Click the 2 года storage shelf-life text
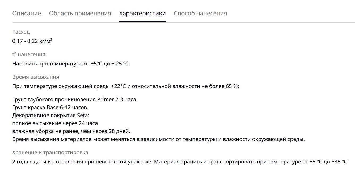The width and height of the screenshot is (355, 177). [82, 162]
